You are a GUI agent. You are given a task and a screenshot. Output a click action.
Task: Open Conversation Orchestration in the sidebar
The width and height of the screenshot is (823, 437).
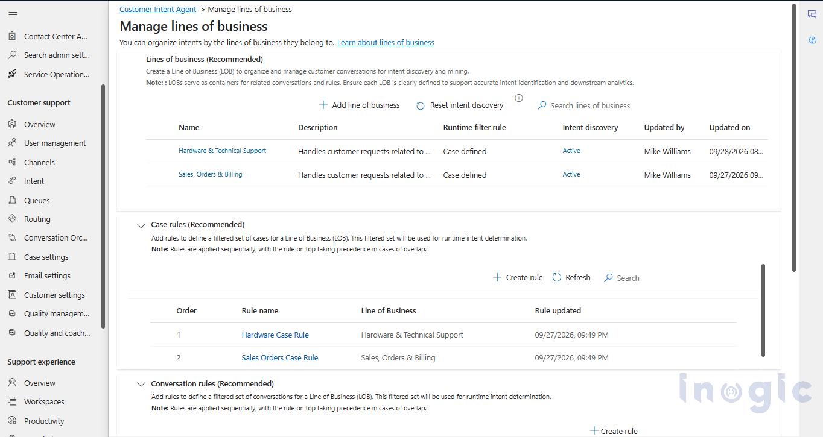click(56, 237)
